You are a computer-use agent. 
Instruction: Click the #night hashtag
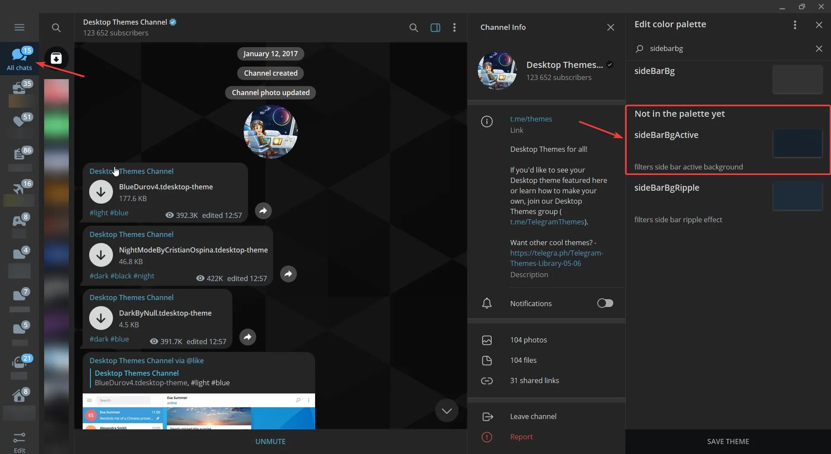[144, 276]
